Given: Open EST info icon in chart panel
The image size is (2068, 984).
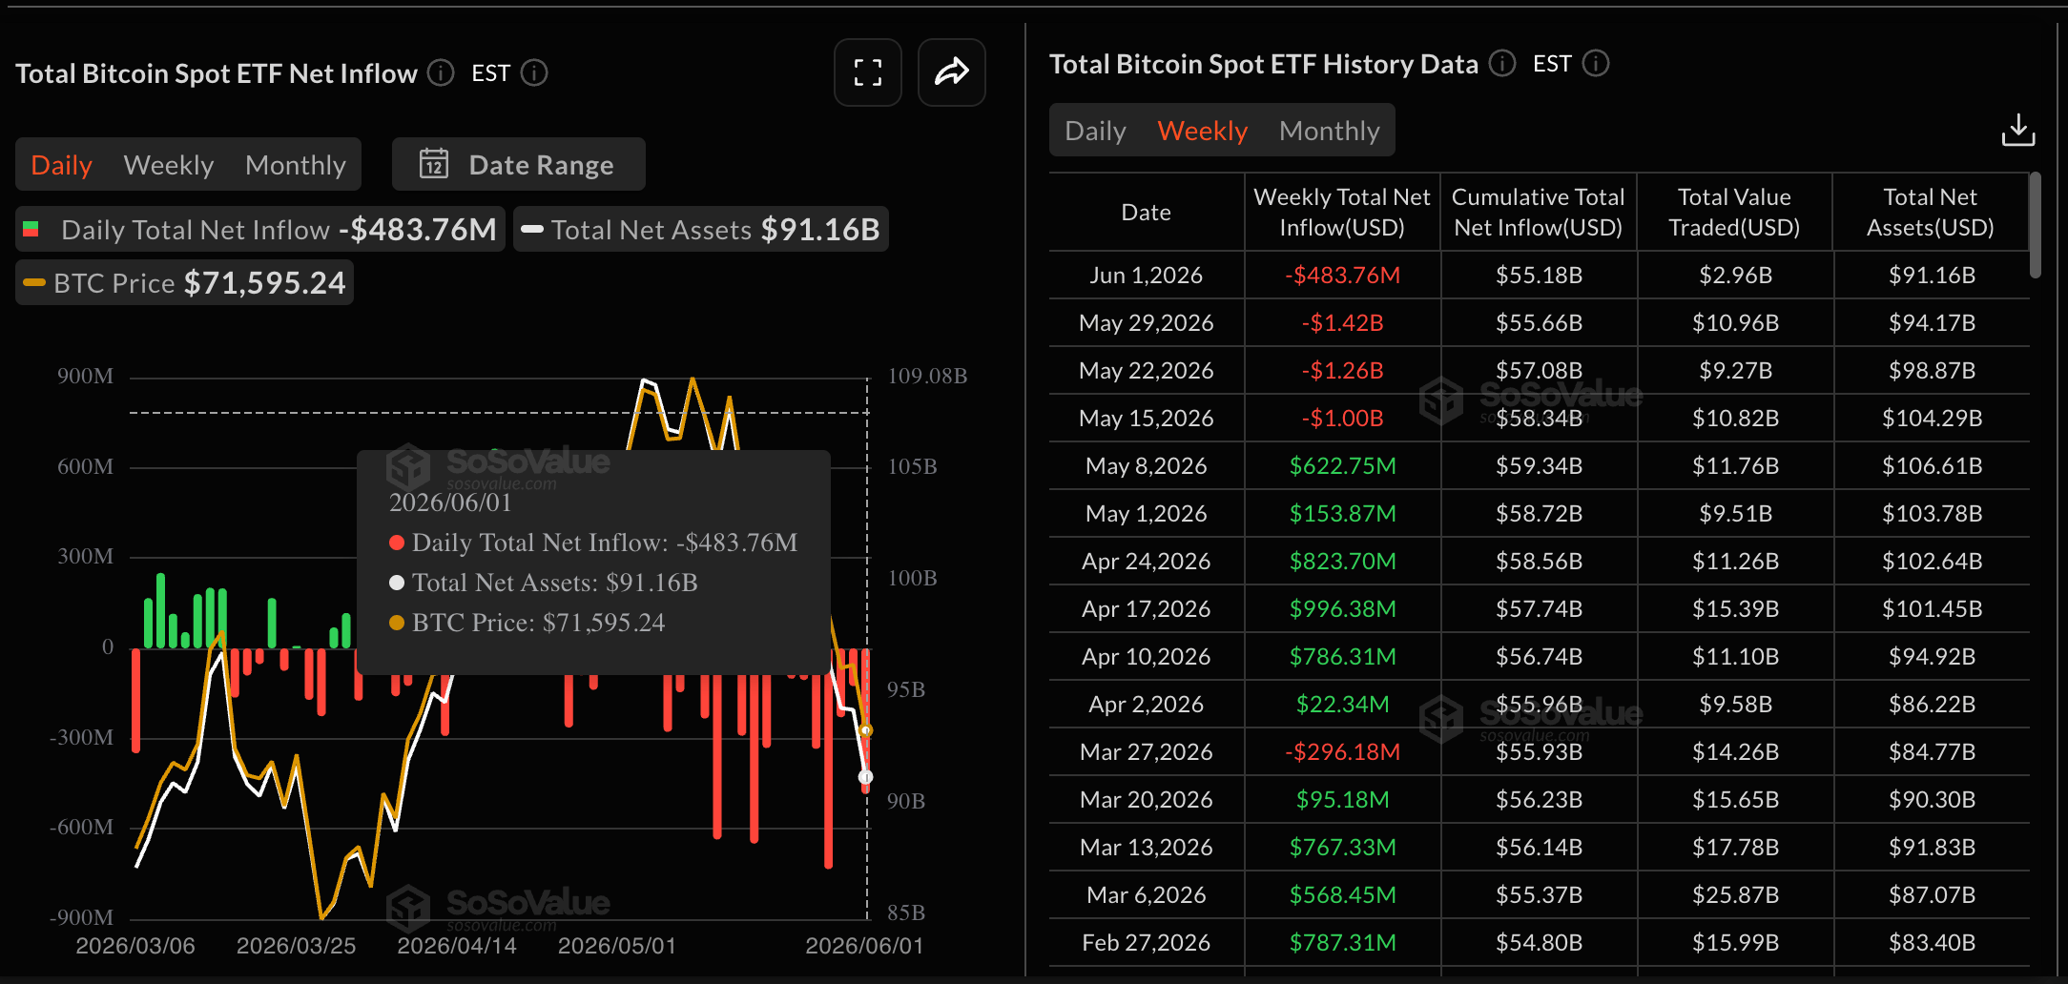Looking at the screenshot, I should click(x=534, y=72).
